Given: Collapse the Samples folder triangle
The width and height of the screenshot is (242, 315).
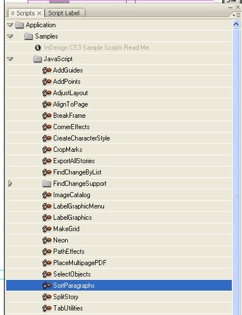Looking at the screenshot, I should pos(10,36).
